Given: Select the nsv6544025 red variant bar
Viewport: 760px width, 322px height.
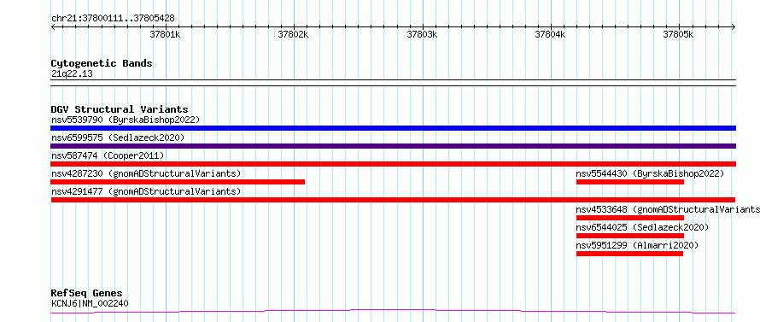Looking at the screenshot, I should [630, 236].
